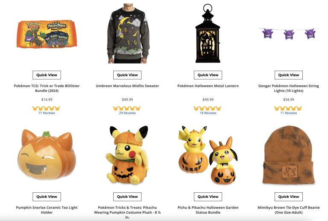Screen dimensions: 328x221
Task: Click star rating under Halloween Metal Lantern
Action: pyautogui.click(x=208, y=108)
